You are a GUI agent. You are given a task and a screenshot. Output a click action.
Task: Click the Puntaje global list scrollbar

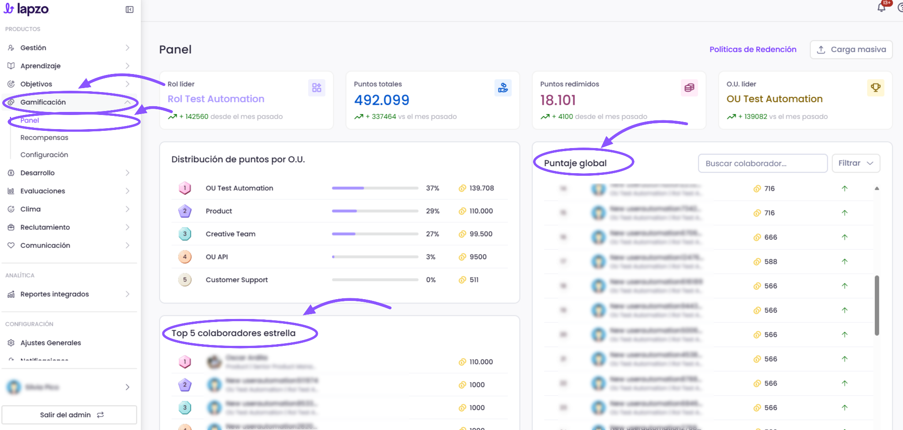[877, 306]
